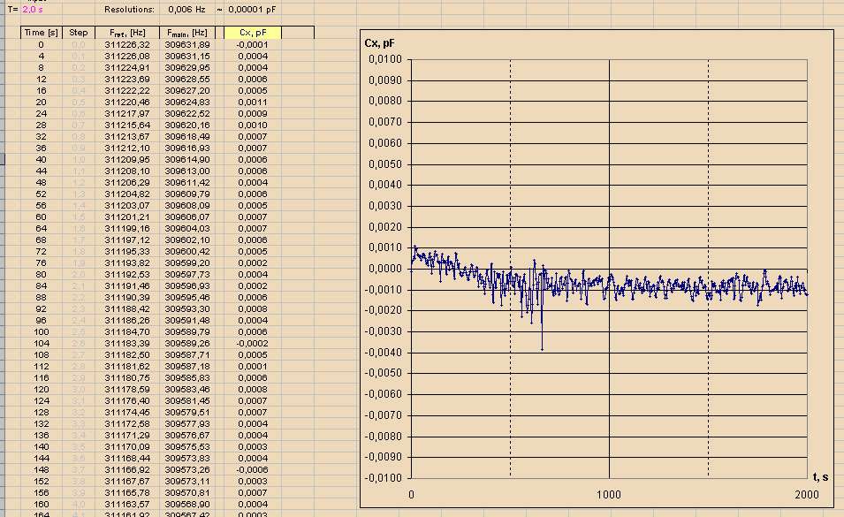844x517 pixels.
Task: Select the Cx cell showing 0,0011
Action: [253, 103]
